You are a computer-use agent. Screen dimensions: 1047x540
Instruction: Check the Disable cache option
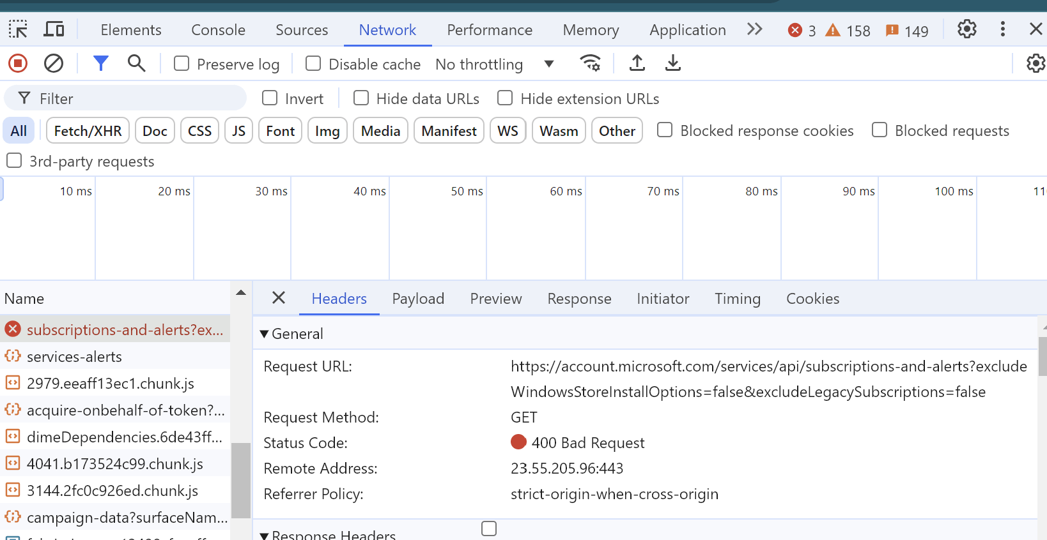pos(313,64)
